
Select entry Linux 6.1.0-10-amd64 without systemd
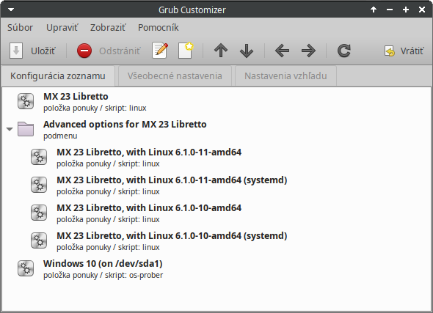click(216, 213)
